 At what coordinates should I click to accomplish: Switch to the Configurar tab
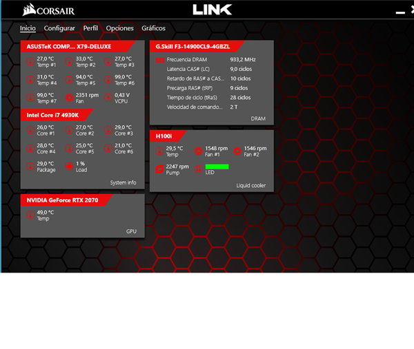[x=59, y=28]
